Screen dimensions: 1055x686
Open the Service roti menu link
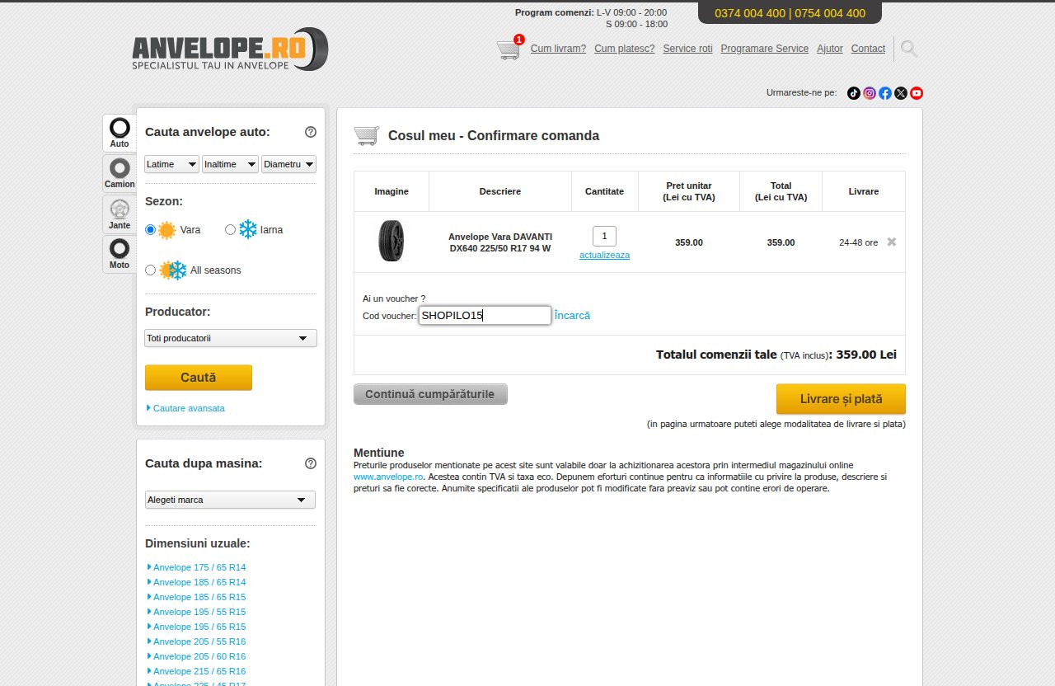(x=687, y=49)
